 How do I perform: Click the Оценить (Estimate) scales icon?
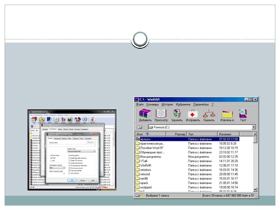pos(209,113)
